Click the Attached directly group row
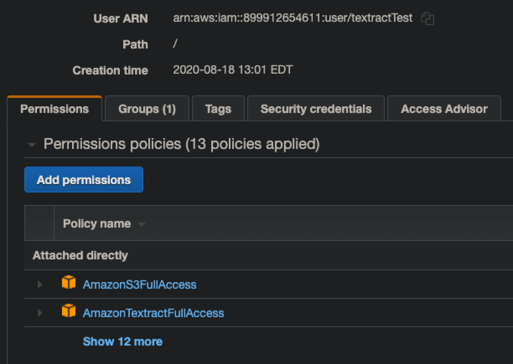This screenshot has width=513, height=364. pos(269,255)
